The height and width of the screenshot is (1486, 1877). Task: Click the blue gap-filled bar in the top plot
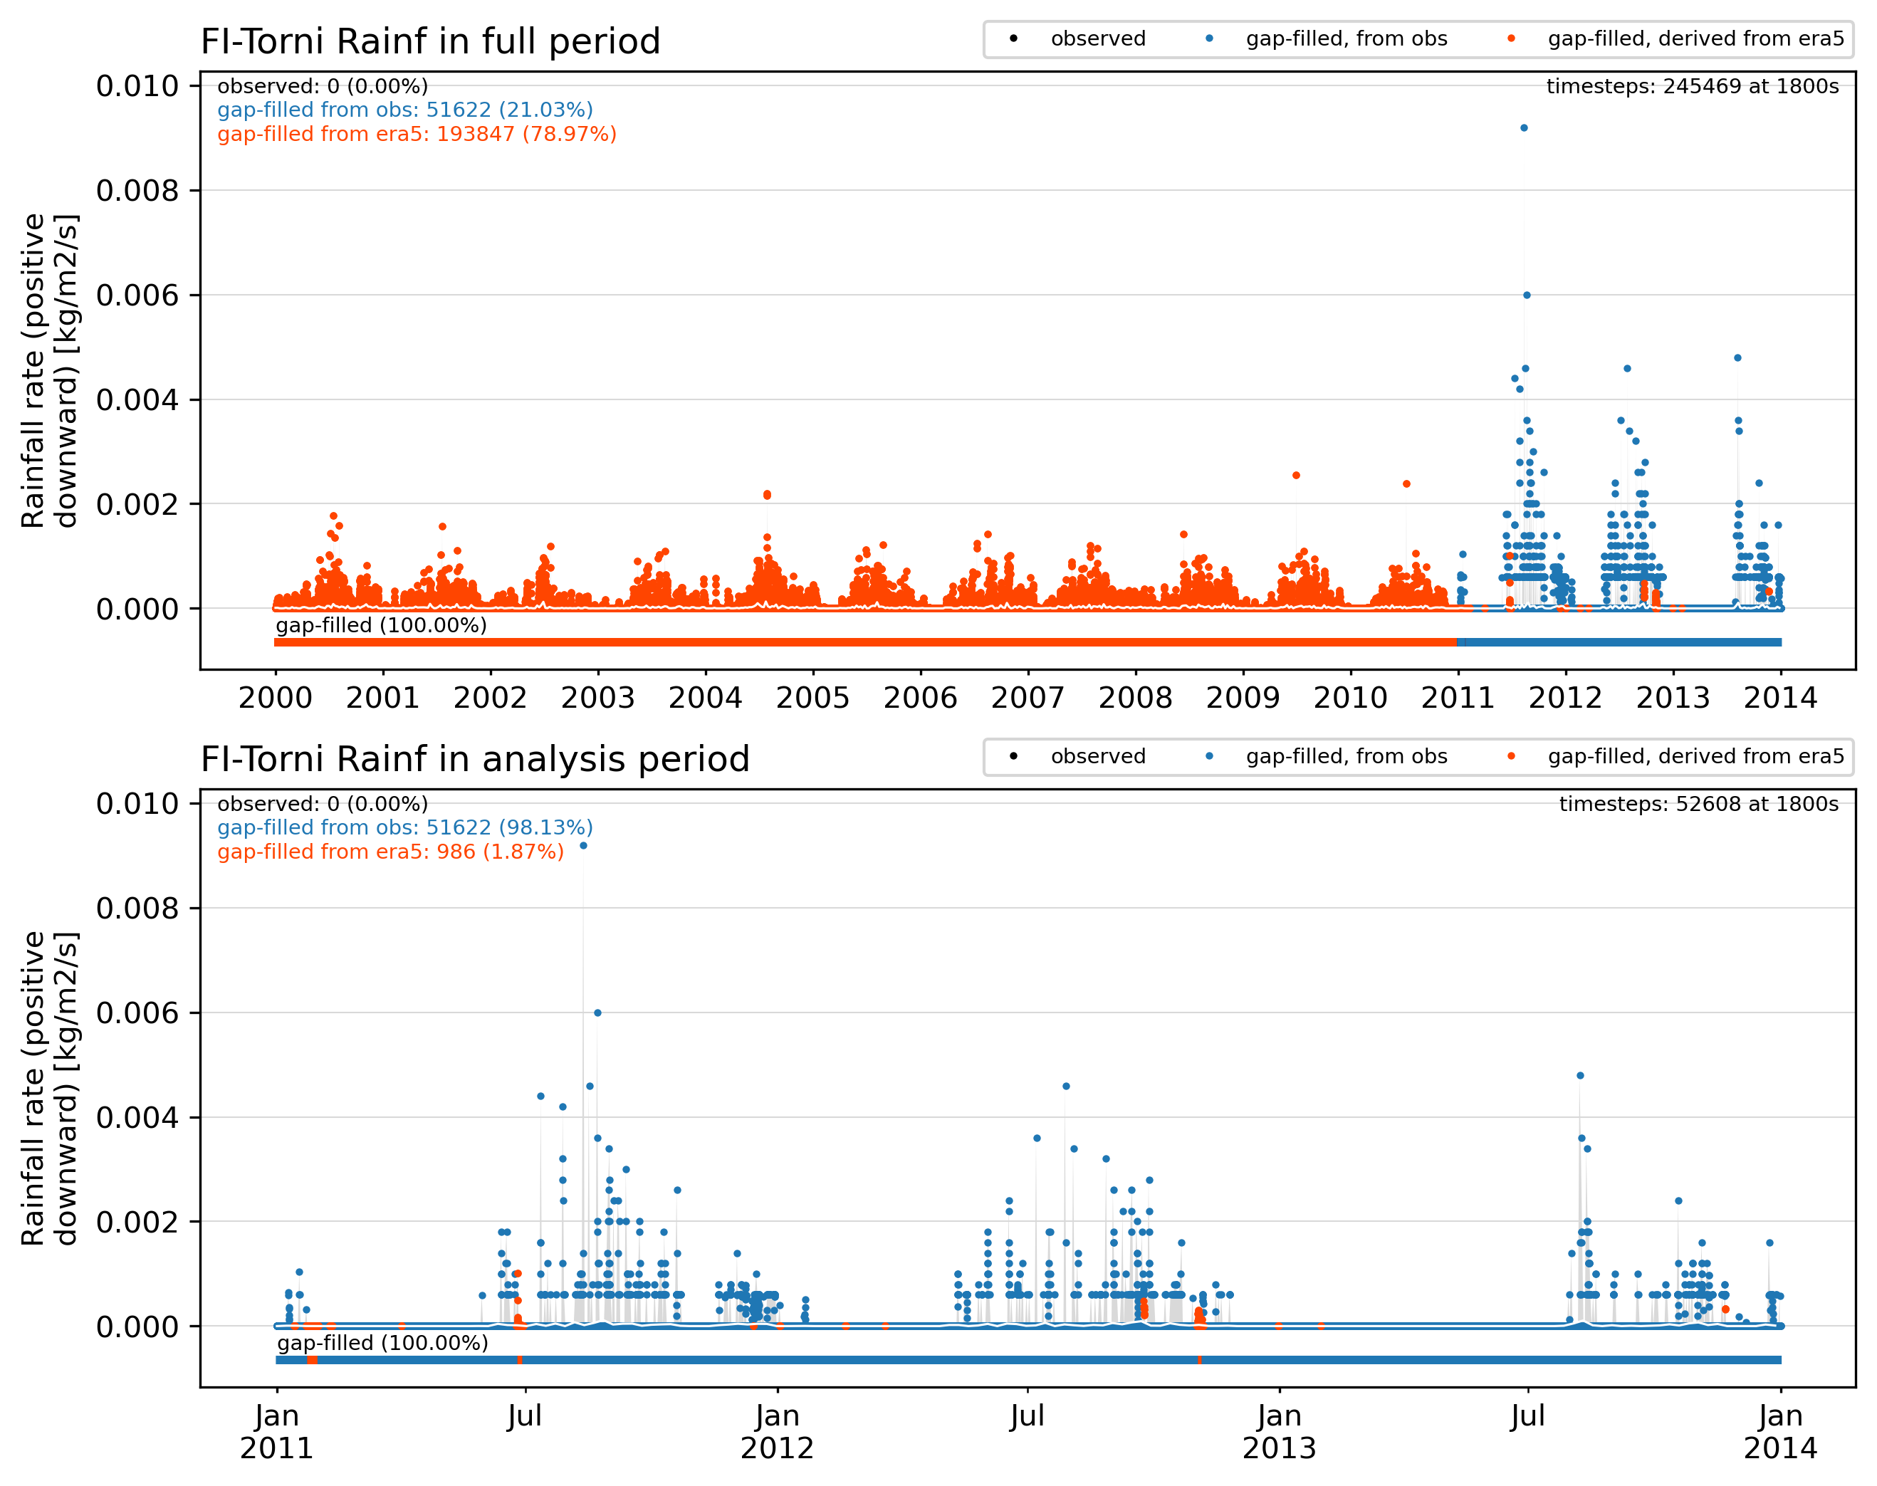(1619, 642)
